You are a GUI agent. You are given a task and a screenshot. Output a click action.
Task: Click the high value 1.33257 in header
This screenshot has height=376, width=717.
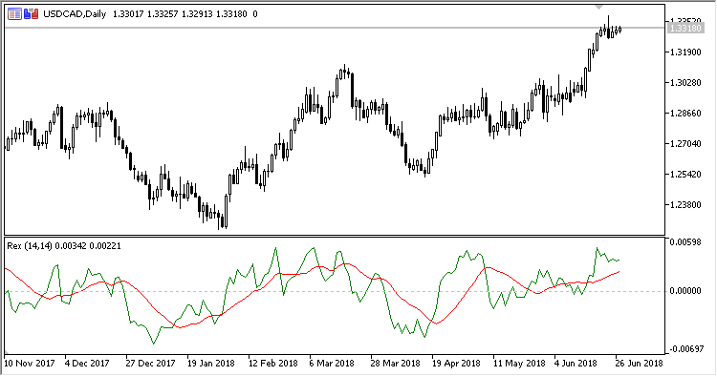(163, 14)
